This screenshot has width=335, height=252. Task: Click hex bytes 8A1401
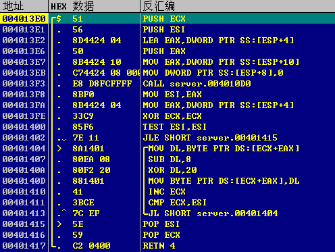tap(88, 149)
